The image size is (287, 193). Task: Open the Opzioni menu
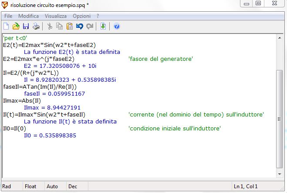point(81,16)
